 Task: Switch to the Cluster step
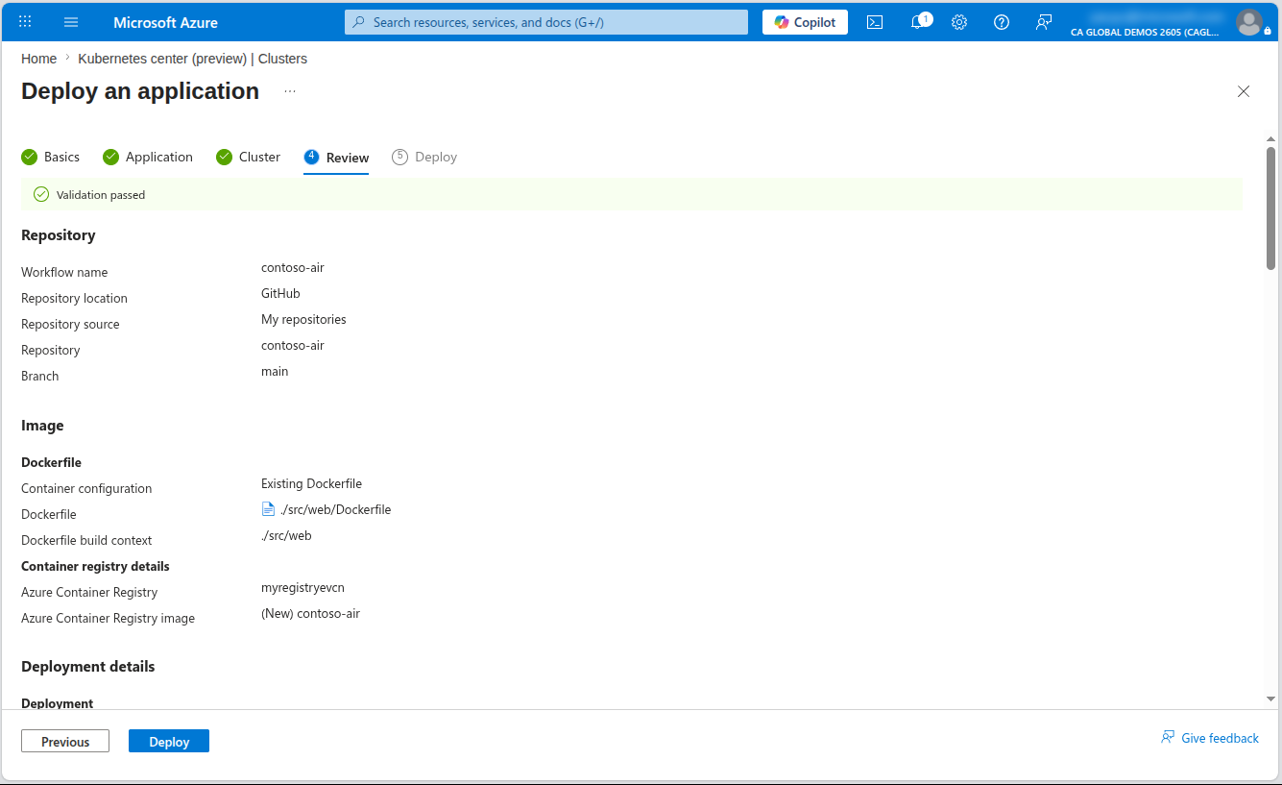point(249,157)
